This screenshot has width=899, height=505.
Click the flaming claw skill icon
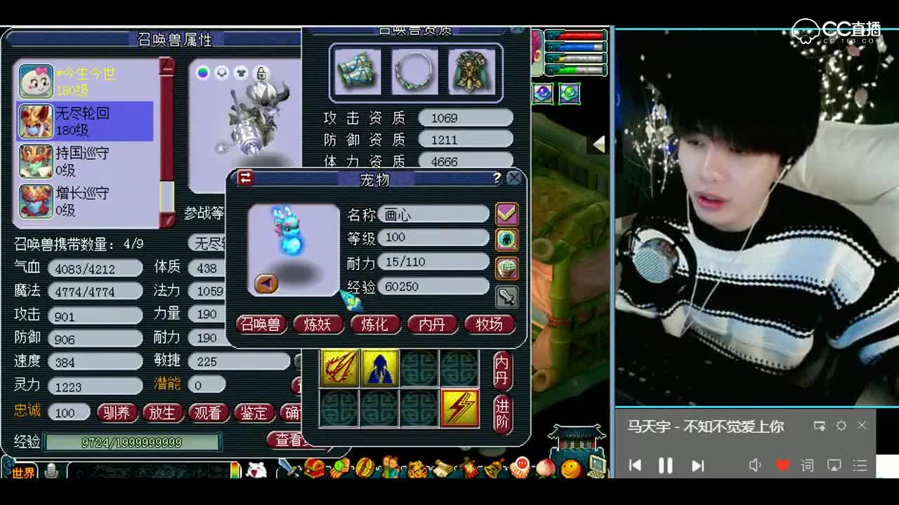point(340,368)
